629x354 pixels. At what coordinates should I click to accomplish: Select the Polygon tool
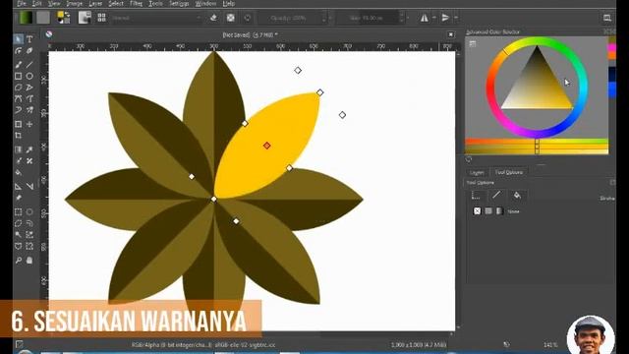point(19,88)
